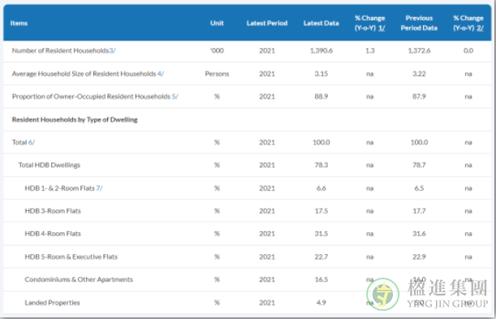
Task: Select the Latest Period column header
Action: click(x=267, y=23)
